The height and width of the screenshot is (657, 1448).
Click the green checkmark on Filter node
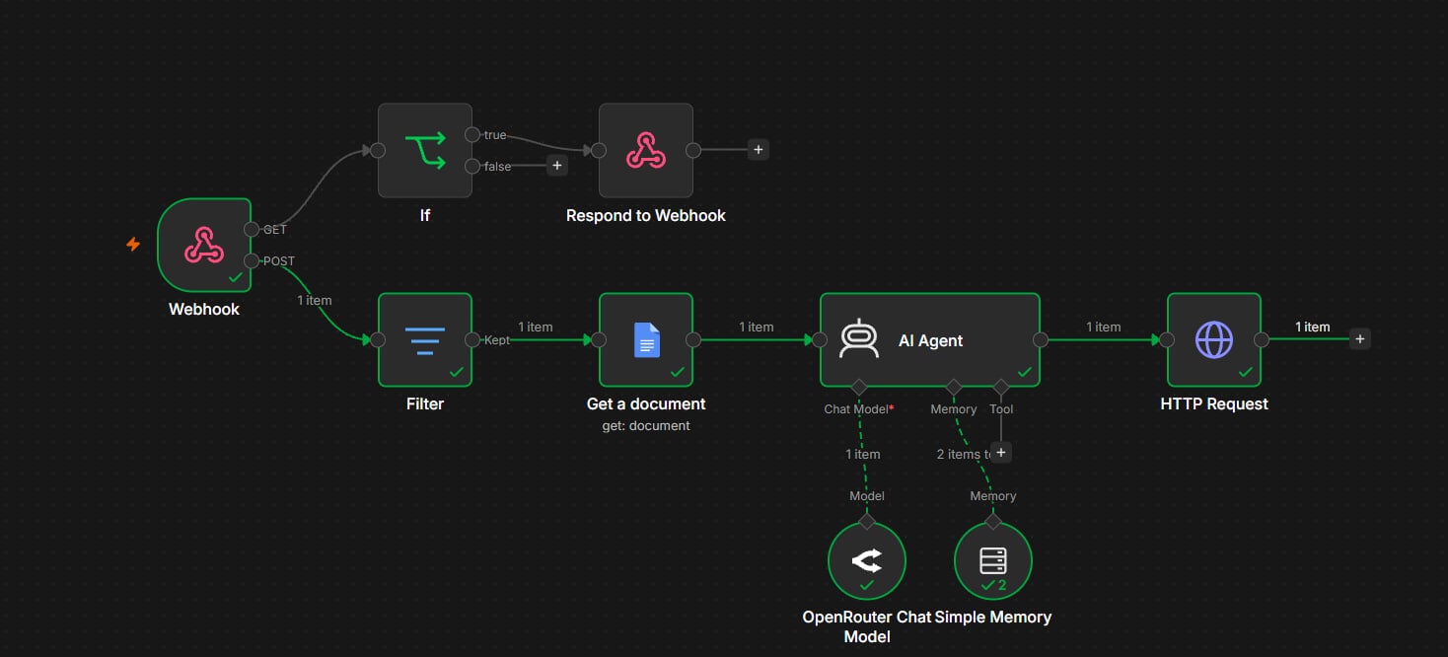(457, 372)
